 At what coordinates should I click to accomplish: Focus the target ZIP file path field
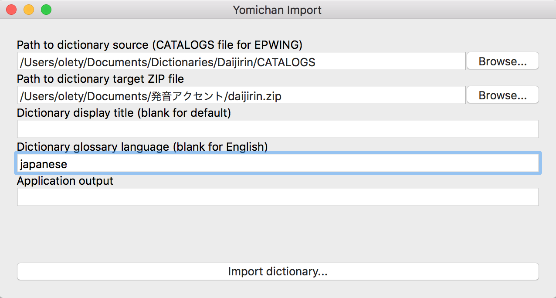point(241,95)
